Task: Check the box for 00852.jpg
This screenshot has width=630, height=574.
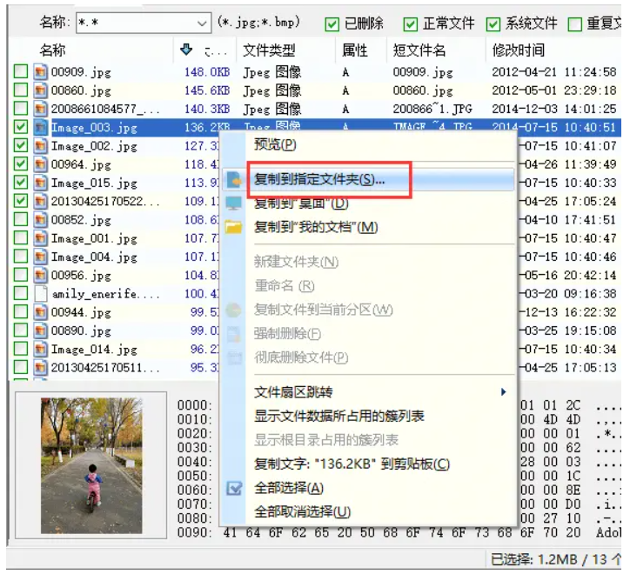Action: pyautogui.click(x=21, y=219)
